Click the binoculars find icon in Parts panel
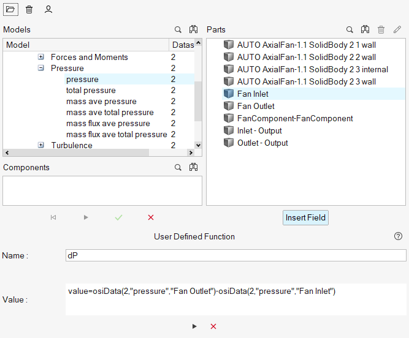 [x=365, y=29]
